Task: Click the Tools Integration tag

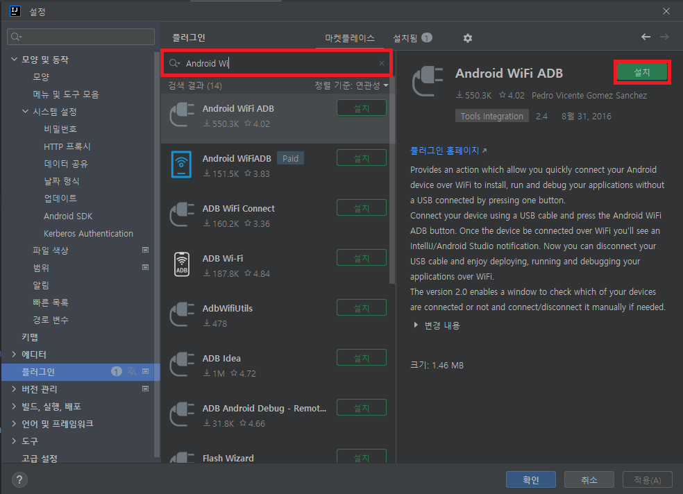Action: point(492,116)
